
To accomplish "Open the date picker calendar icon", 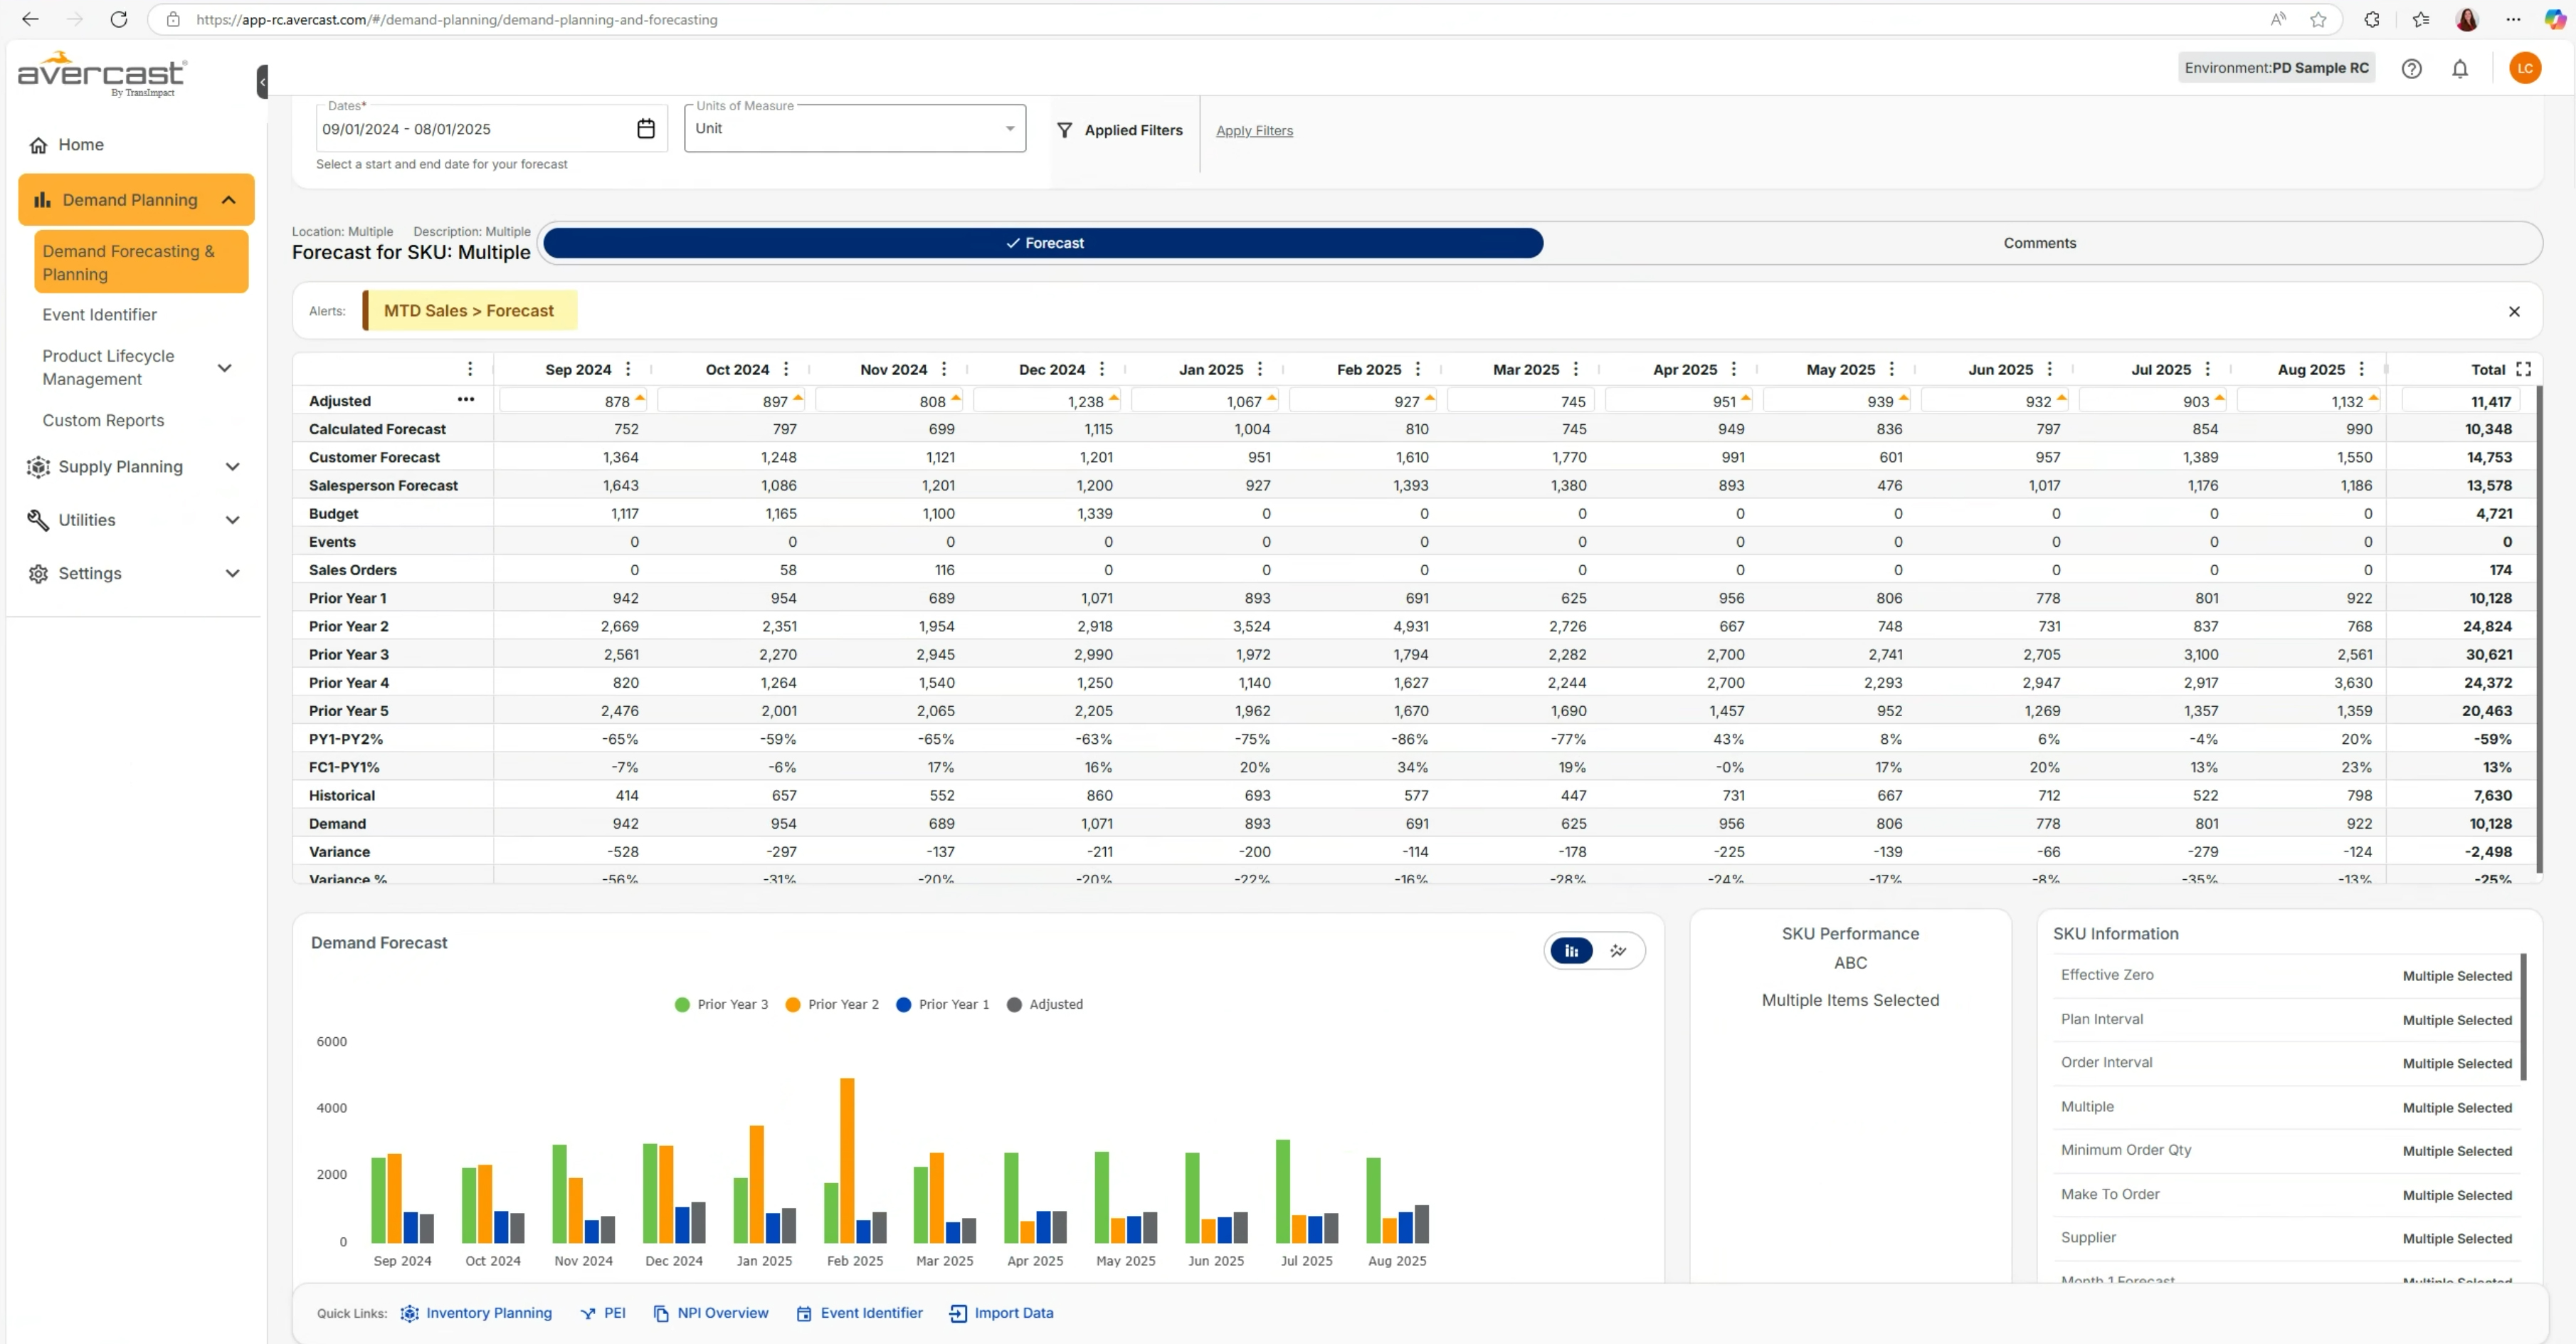I will coord(646,128).
